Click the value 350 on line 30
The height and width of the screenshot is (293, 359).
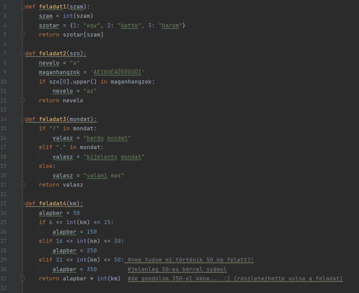(92, 269)
